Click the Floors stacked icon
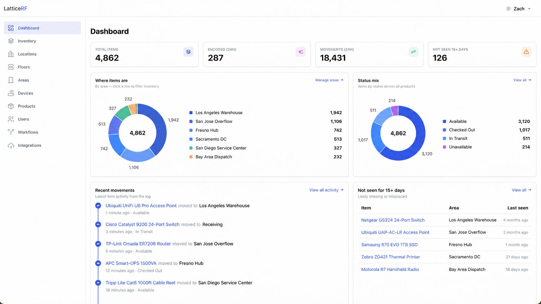The width and height of the screenshot is (541, 304). 11,67
